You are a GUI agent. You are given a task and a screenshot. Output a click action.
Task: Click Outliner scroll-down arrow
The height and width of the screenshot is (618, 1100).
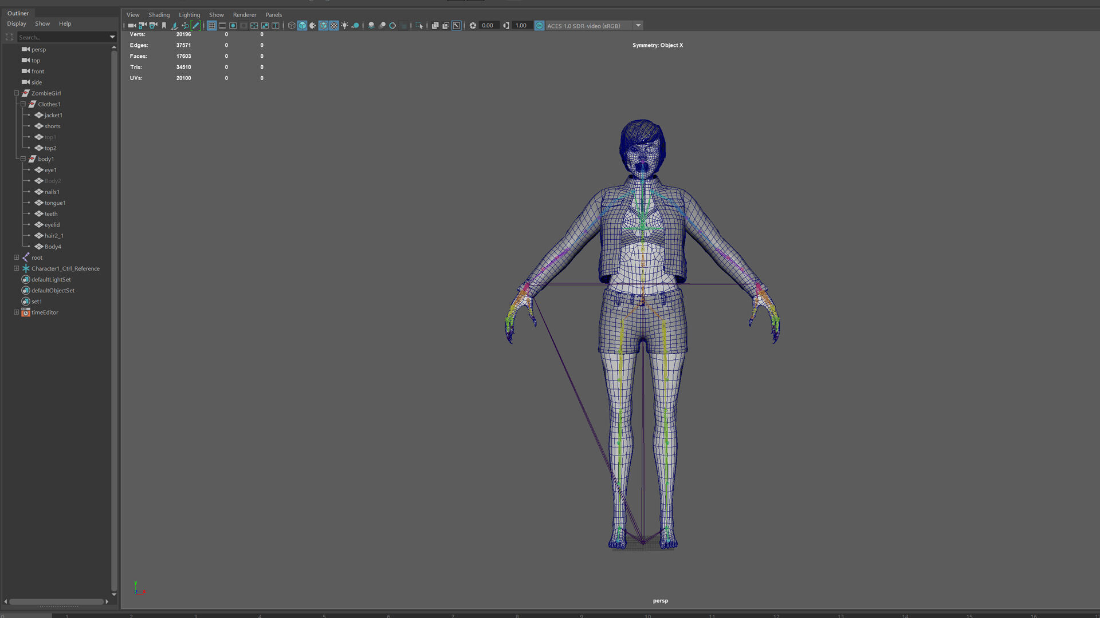pos(114,595)
